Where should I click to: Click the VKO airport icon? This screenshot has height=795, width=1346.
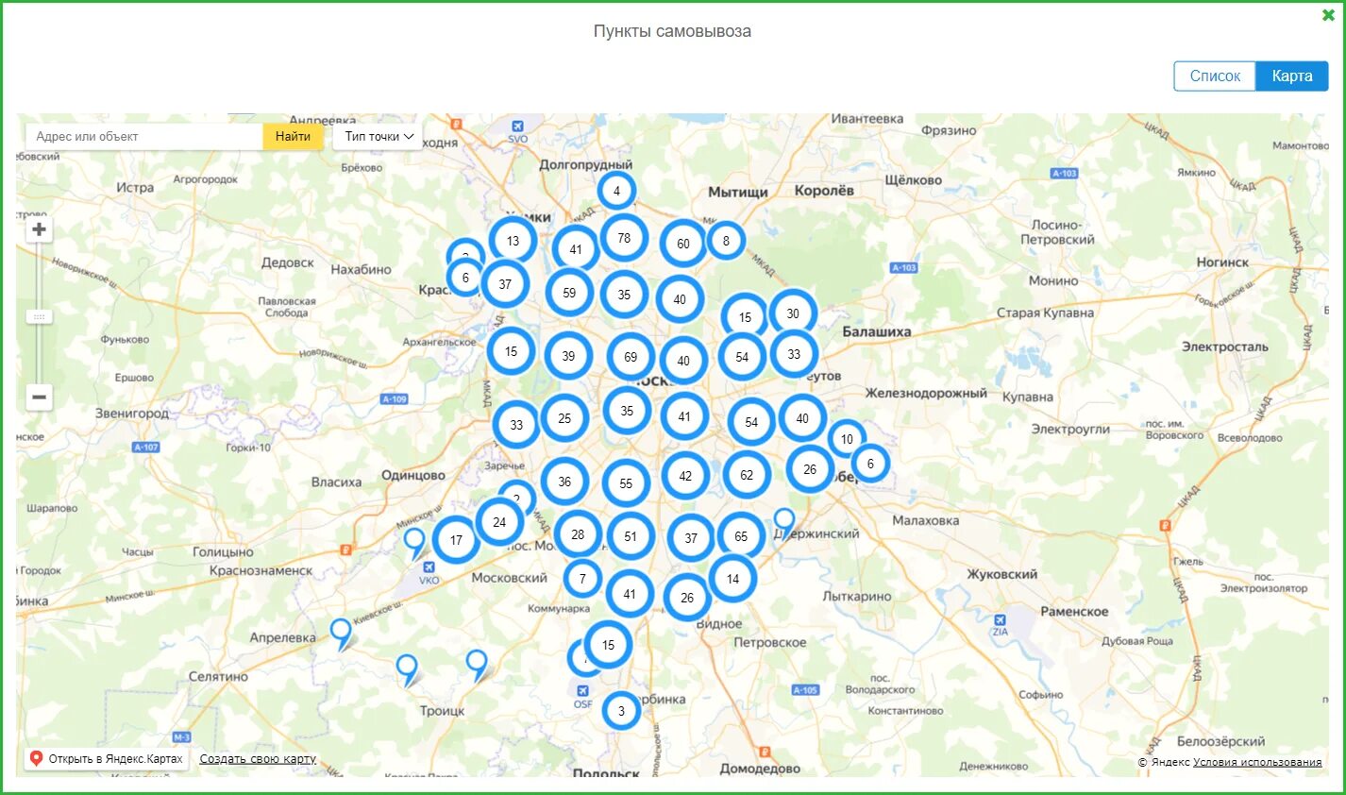[429, 568]
